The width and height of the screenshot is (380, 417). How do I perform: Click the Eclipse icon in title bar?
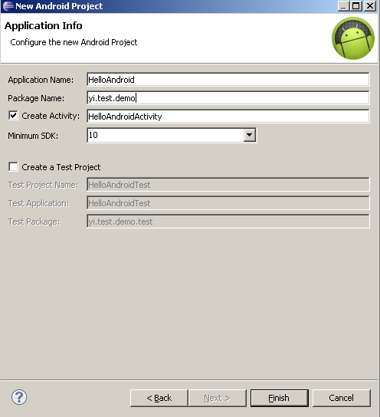(x=8, y=6)
